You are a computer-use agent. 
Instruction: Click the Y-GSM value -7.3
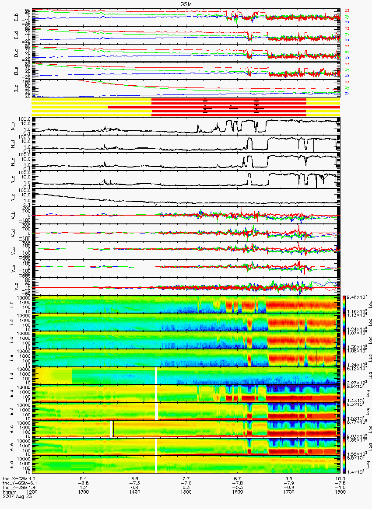(134, 483)
